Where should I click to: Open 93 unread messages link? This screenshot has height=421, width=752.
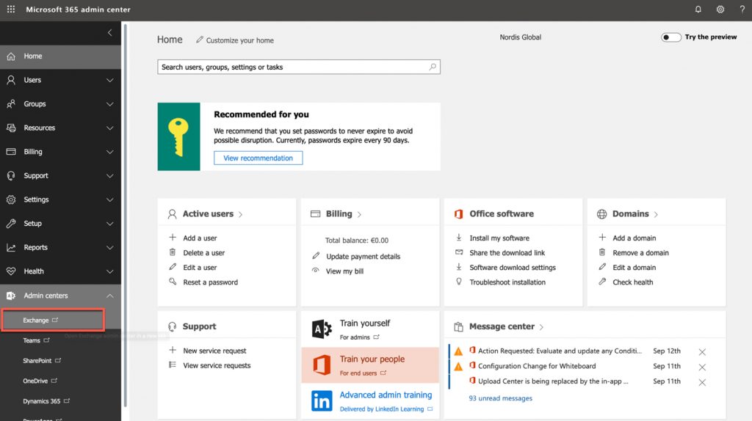(500, 398)
